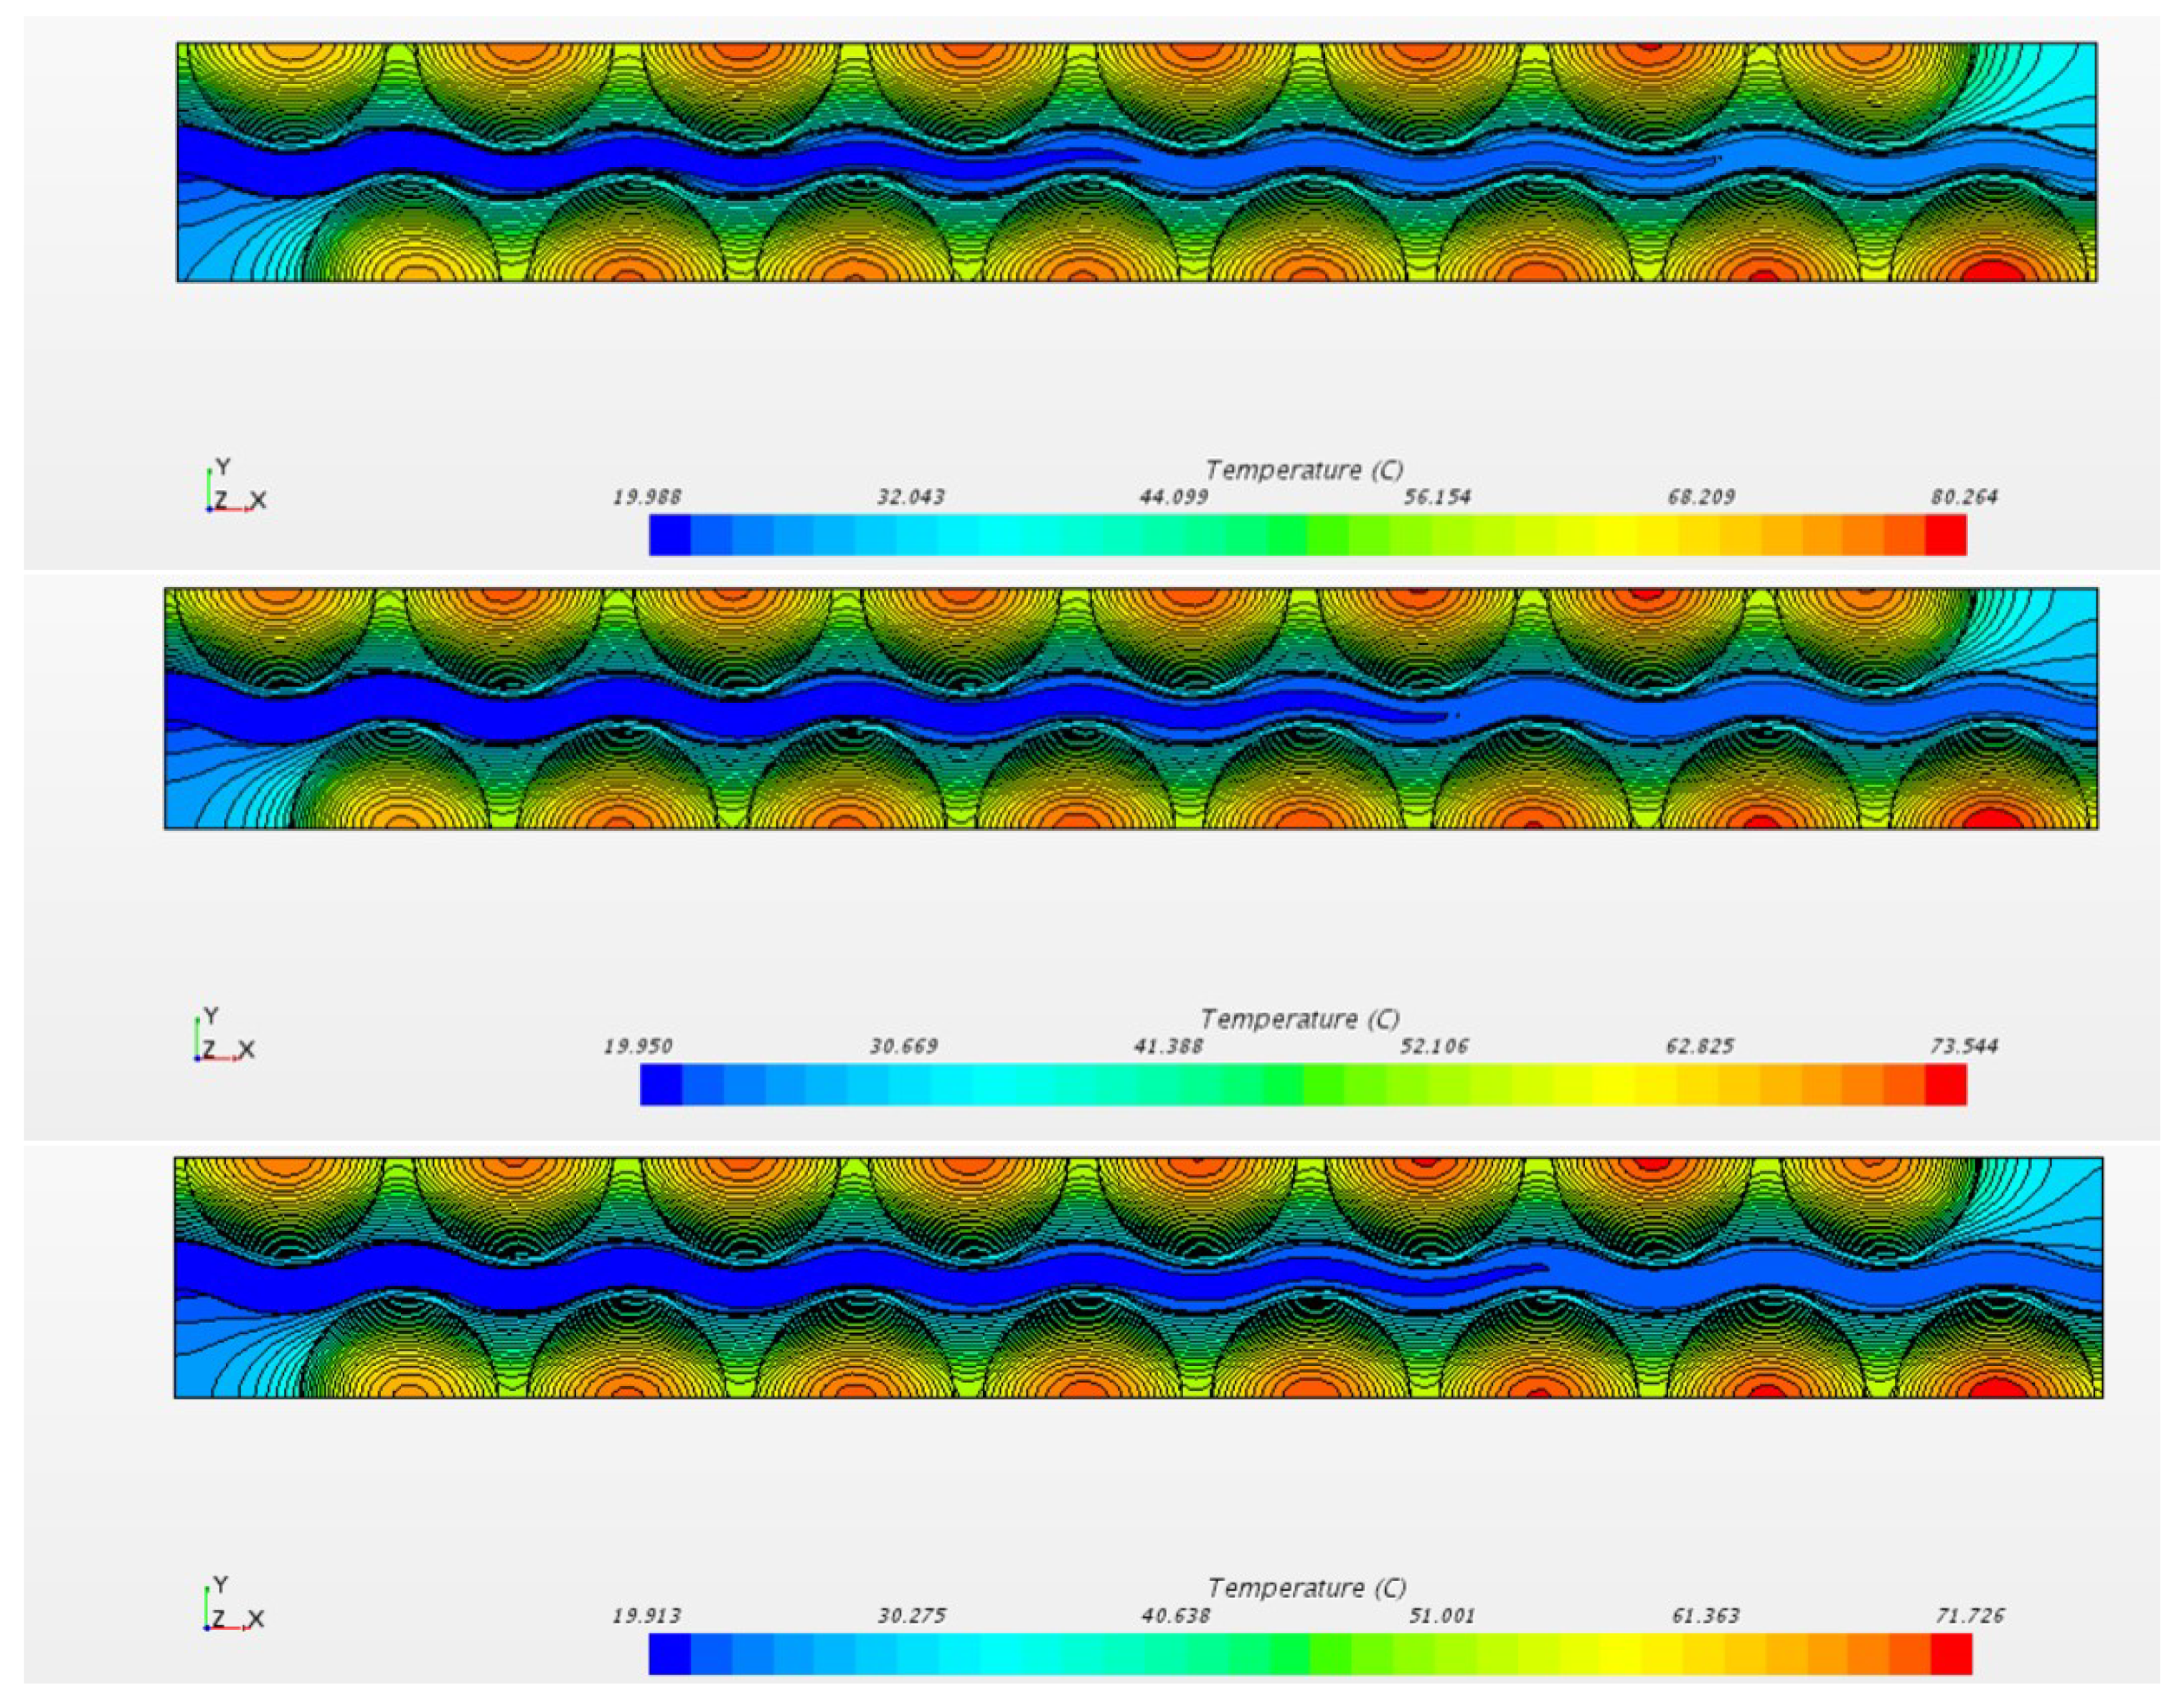Select the middle Temperature (C) legend title
The image size is (2179, 1708).
click(x=1299, y=1019)
